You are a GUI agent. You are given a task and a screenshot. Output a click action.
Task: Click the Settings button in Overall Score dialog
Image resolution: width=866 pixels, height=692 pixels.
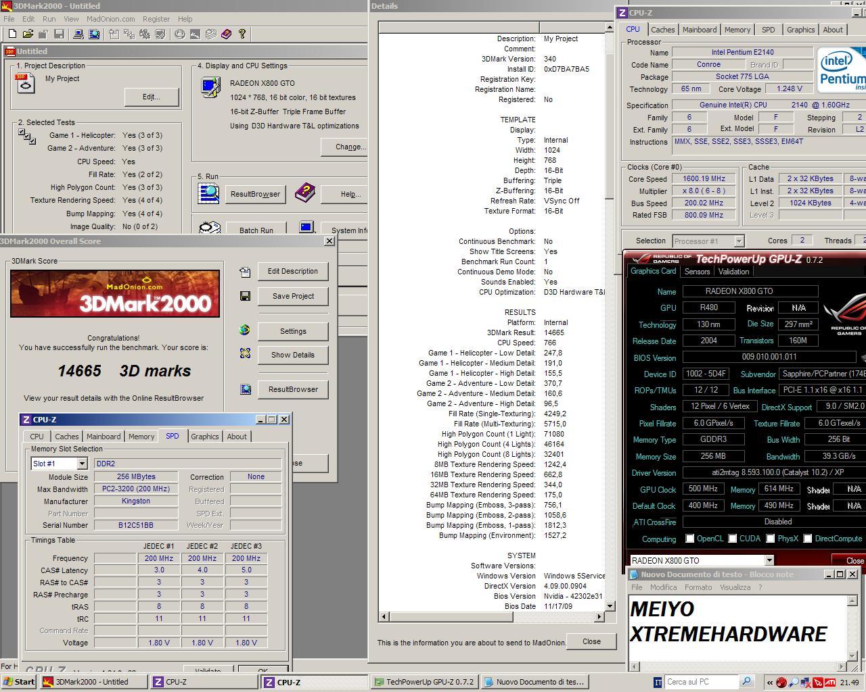coord(293,331)
